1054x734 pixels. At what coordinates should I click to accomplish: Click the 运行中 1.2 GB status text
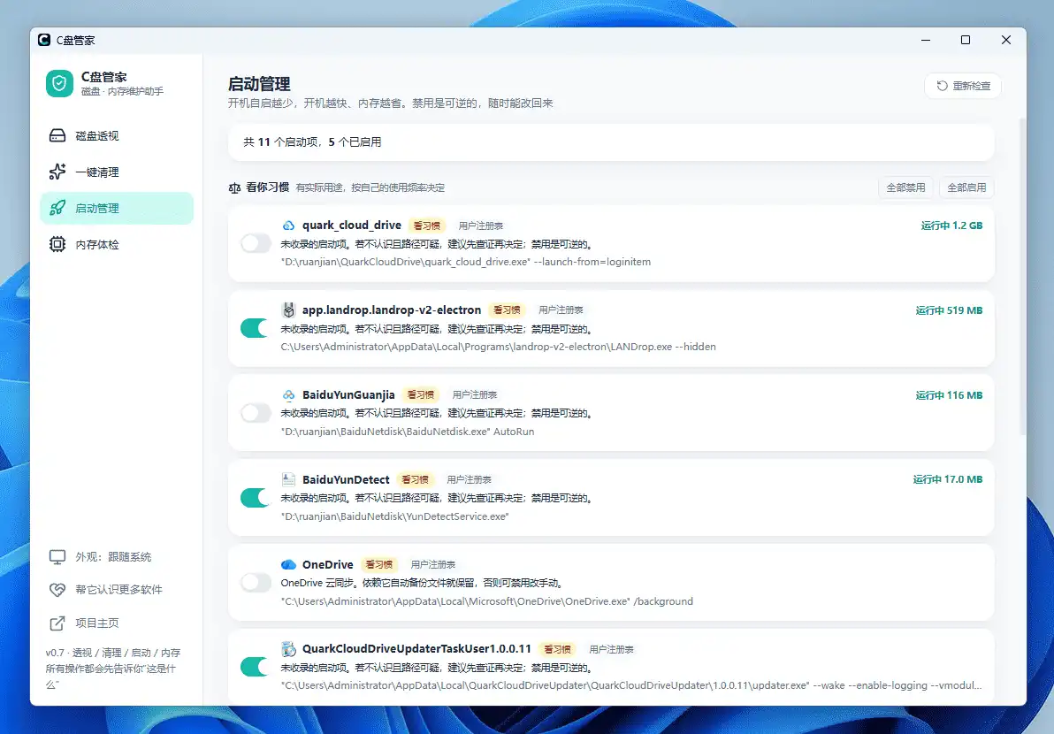point(951,226)
